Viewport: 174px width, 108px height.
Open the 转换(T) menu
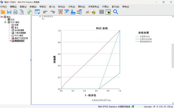click(43, 7)
